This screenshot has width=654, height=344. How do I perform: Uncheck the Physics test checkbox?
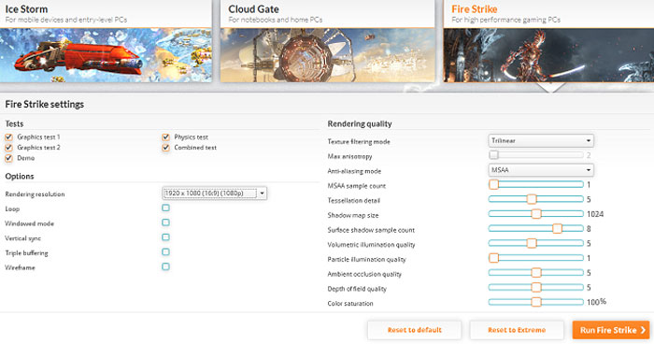(165, 136)
